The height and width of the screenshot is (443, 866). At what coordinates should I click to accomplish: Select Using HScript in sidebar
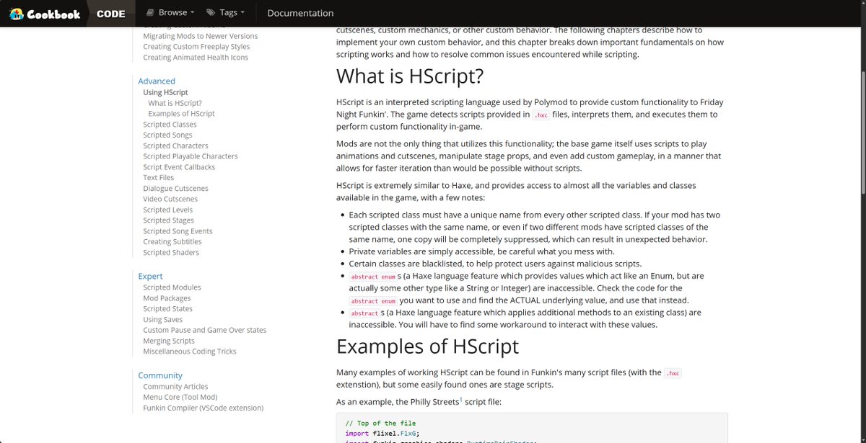coord(165,92)
